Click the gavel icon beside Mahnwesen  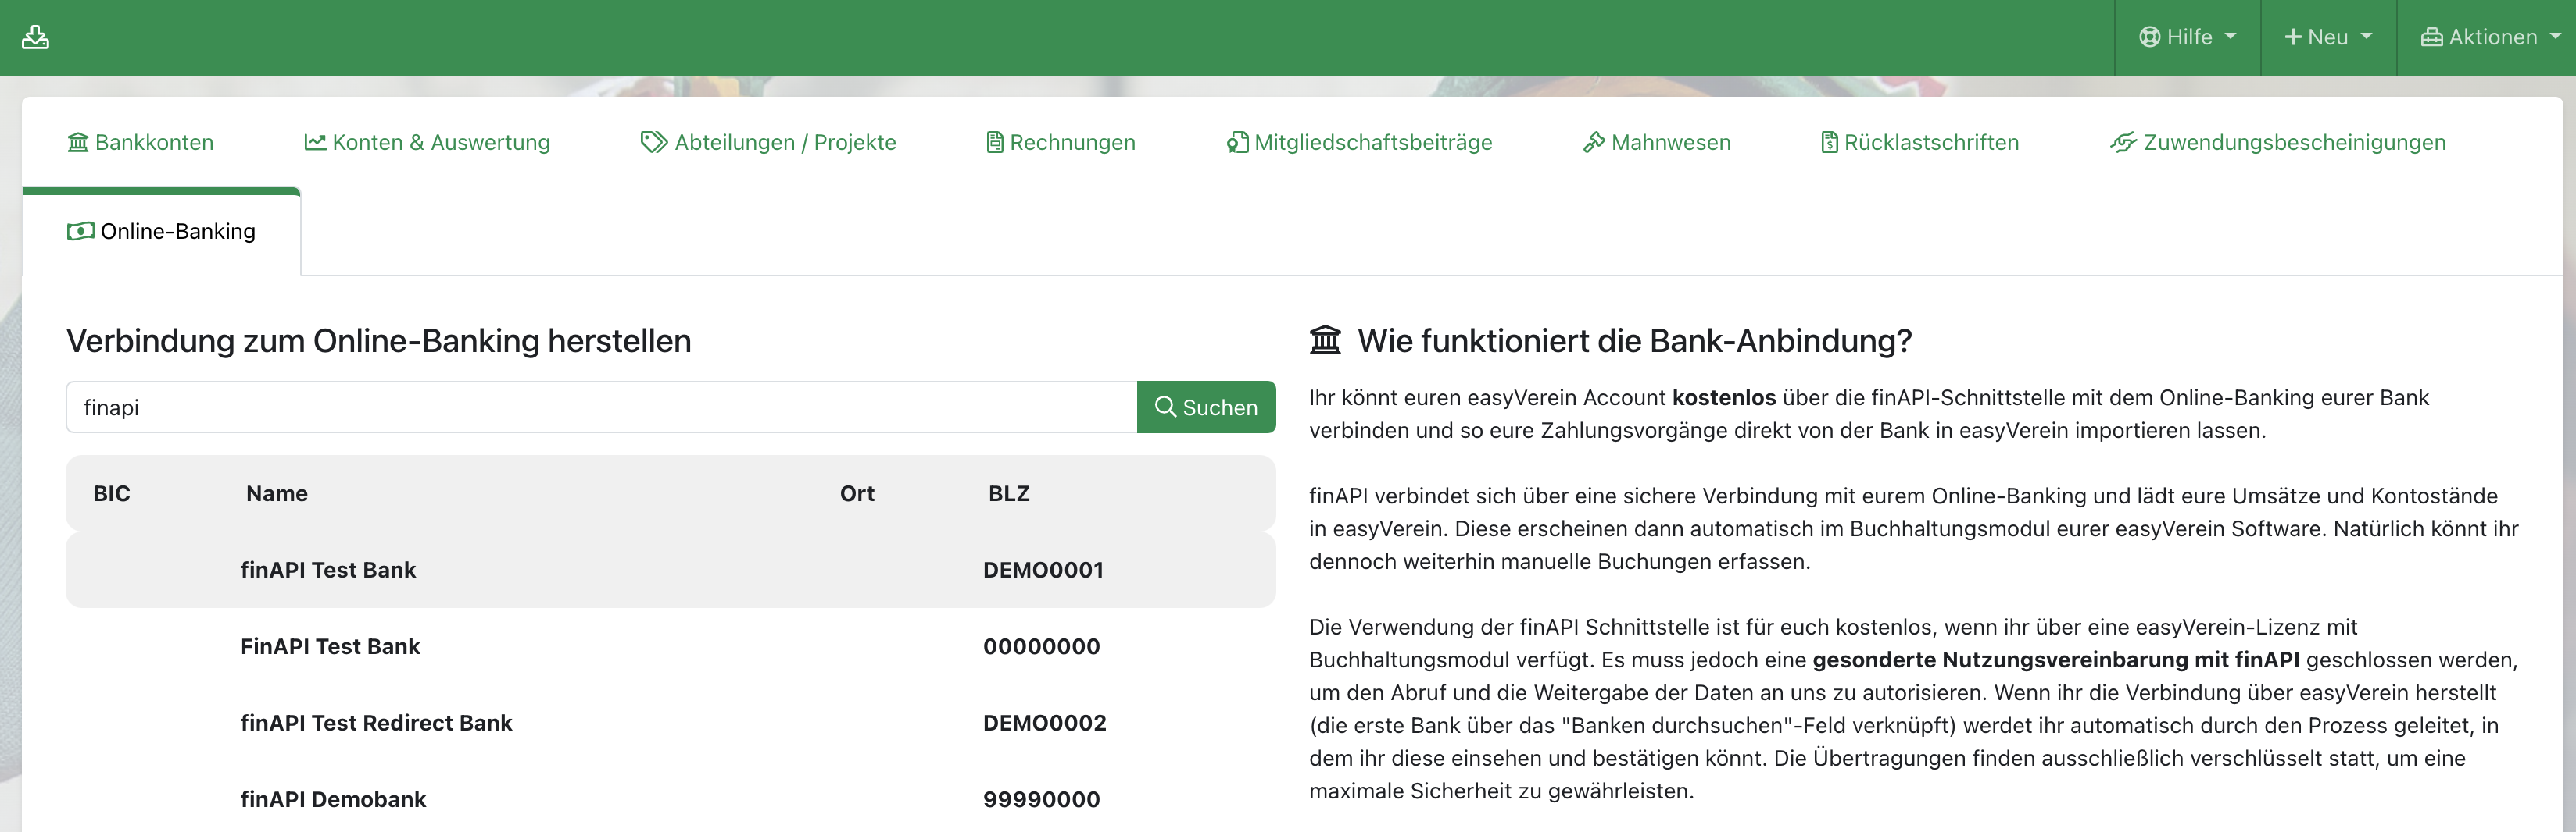tap(1594, 142)
